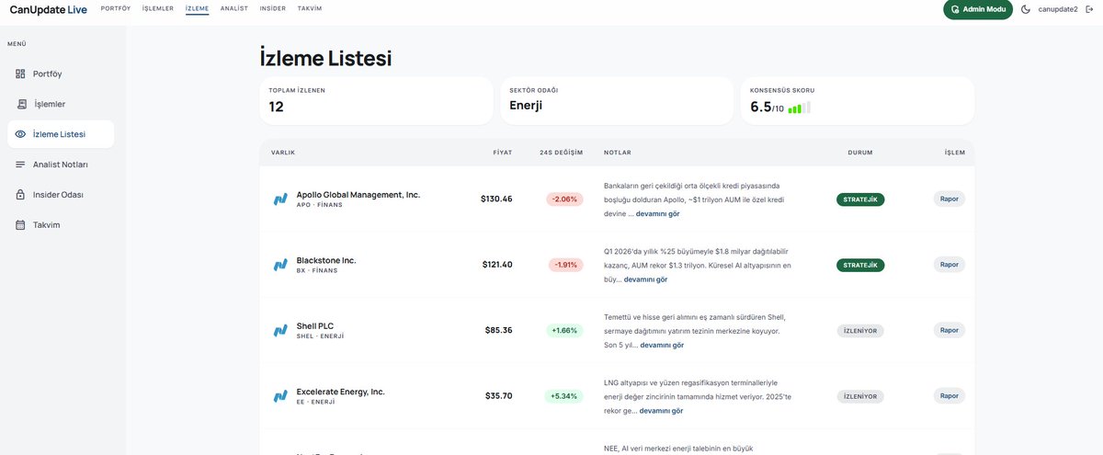Select the İZLEME top navigation tab

[197, 8]
